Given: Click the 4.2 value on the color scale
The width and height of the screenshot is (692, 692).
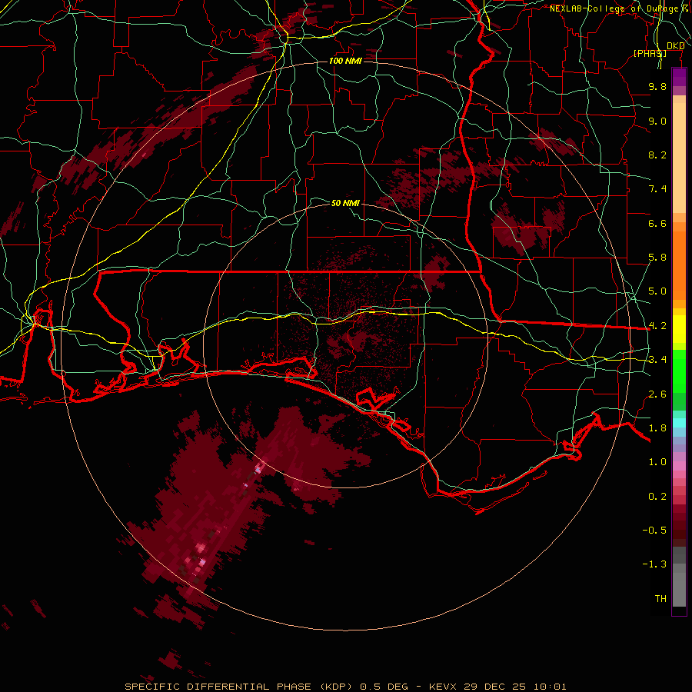Looking at the screenshot, I should tap(657, 326).
